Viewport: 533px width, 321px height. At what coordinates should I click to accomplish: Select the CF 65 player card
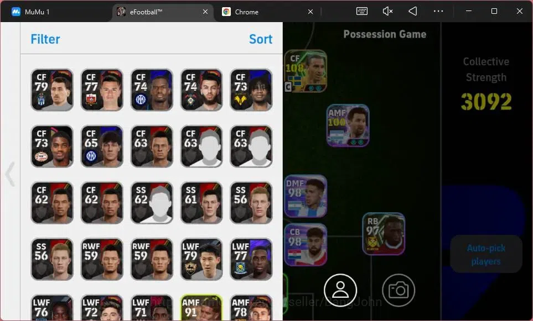tap(102, 146)
